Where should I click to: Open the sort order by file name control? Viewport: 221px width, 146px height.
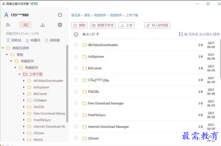pos(199,34)
